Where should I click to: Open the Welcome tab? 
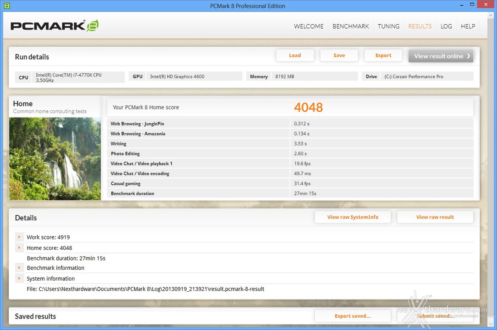[x=309, y=26]
